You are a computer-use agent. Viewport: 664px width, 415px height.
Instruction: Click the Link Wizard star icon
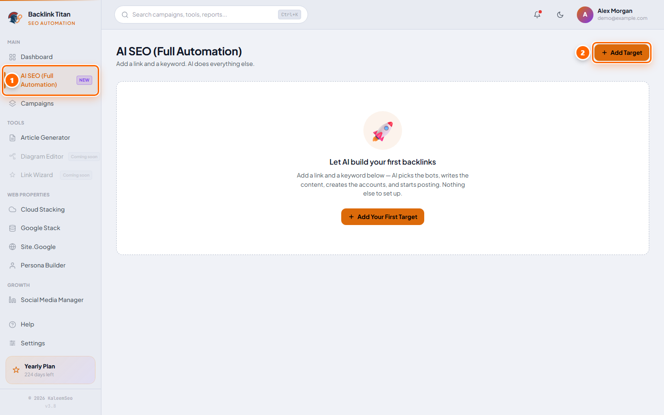pos(12,175)
